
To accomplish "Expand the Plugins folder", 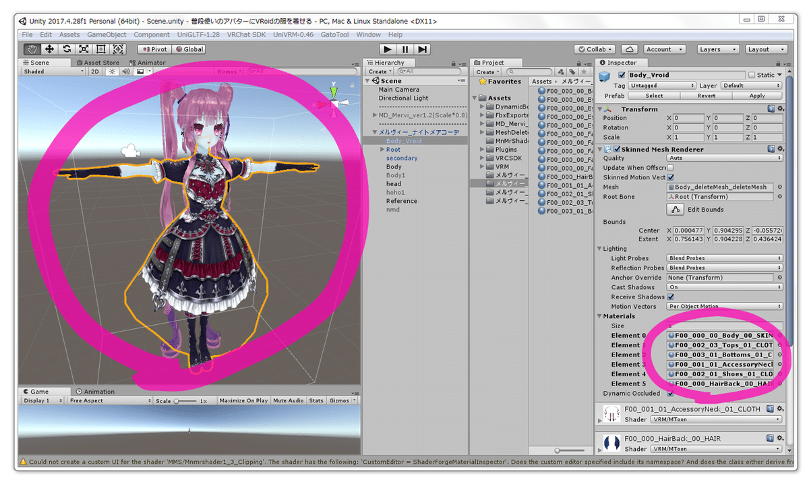I will 482,150.
